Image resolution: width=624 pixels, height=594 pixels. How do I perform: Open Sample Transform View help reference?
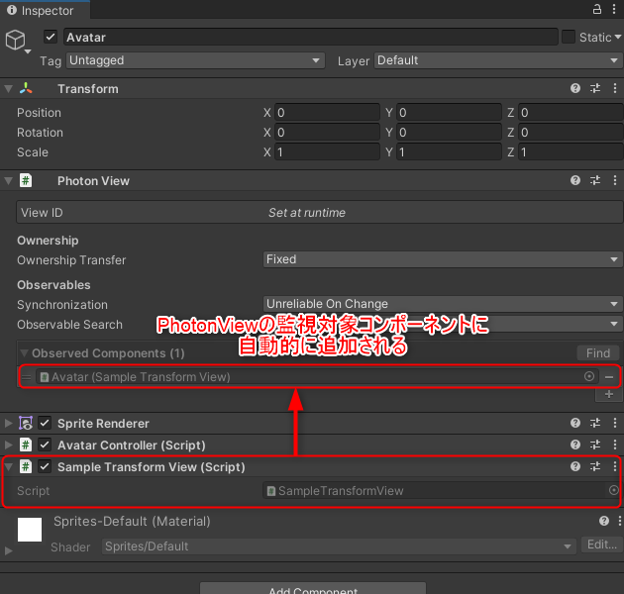click(x=575, y=466)
